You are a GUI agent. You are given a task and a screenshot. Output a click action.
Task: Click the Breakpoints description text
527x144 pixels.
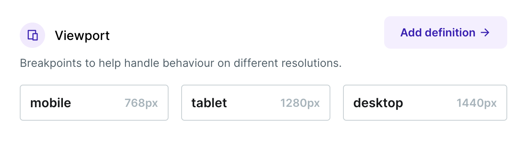coord(180,63)
